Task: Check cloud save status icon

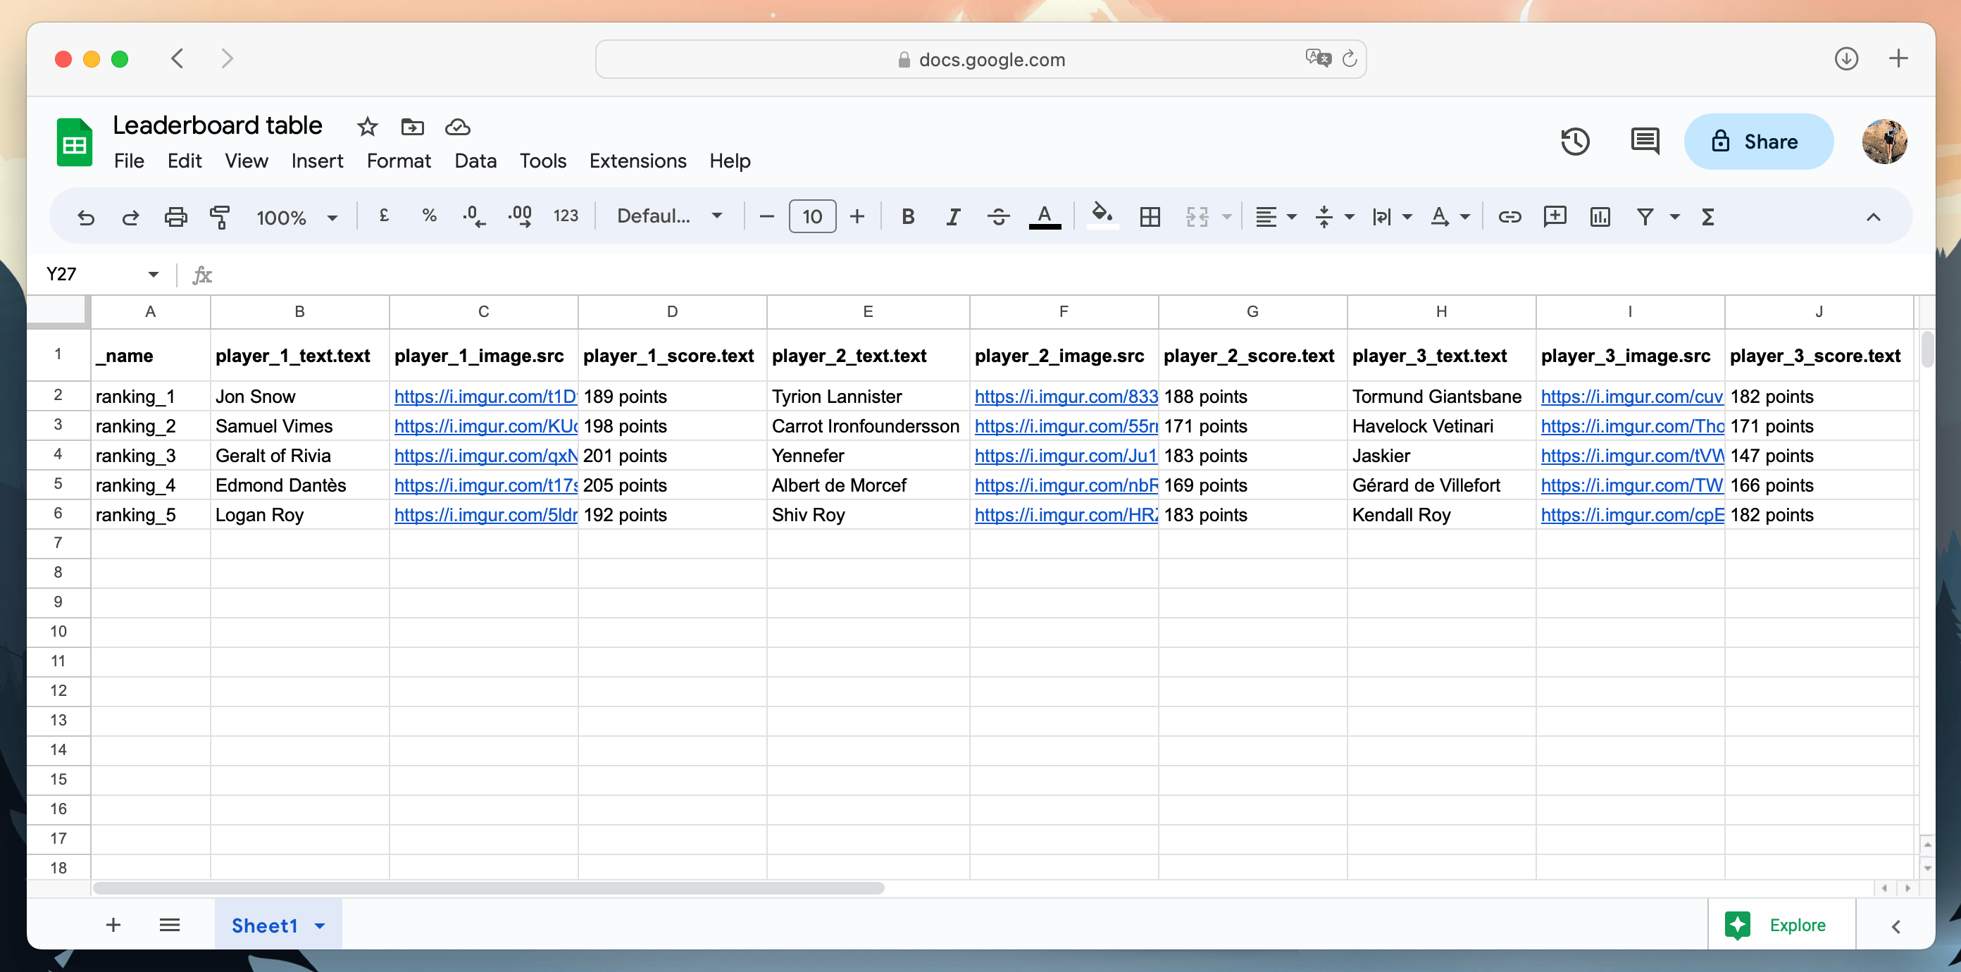Action: click(x=458, y=126)
